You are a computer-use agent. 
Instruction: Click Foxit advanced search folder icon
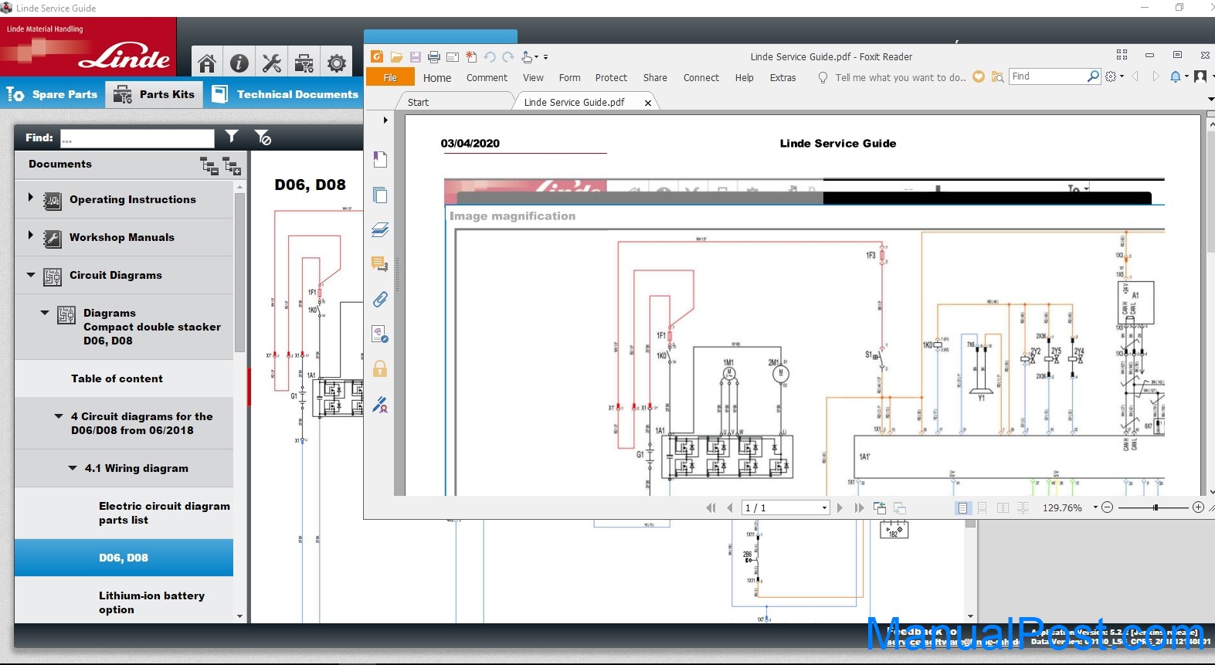click(998, 77)
